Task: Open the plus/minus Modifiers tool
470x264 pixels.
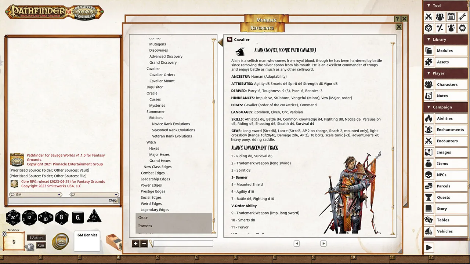Action: pos(440,28)
